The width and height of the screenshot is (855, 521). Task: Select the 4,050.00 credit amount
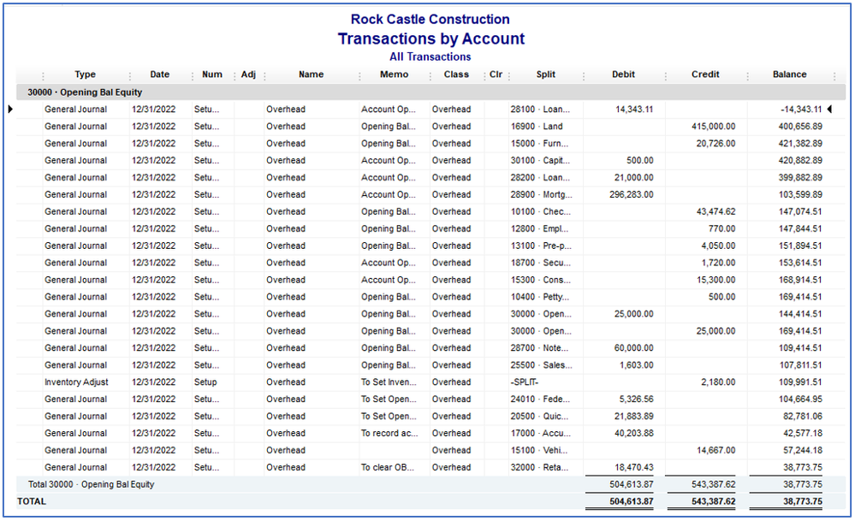[x=718, y=246]
